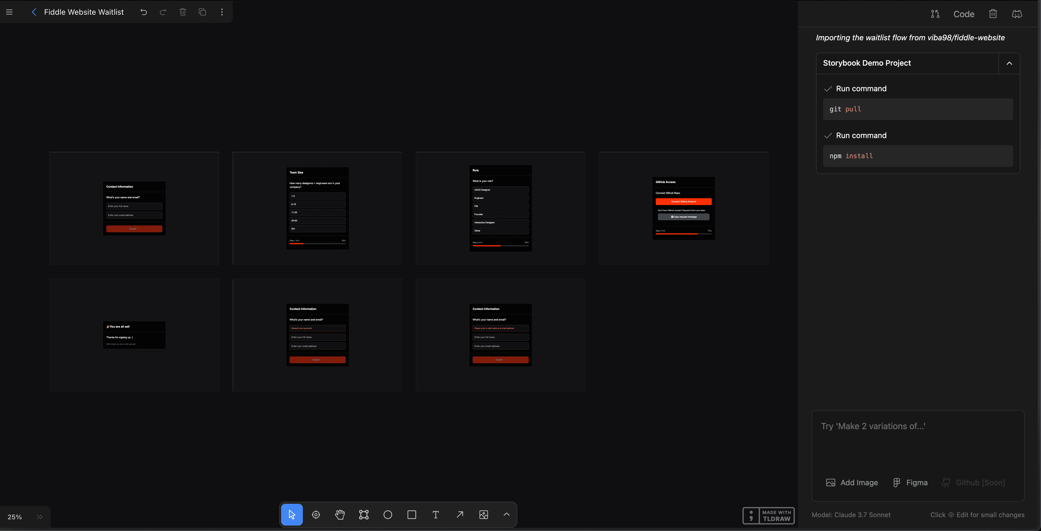Choose the Hand pan tool
1041x531 pixels.
click(x=340, y=514)
